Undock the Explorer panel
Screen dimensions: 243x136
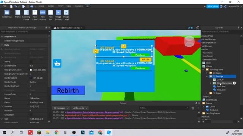[x=238, y=28]
